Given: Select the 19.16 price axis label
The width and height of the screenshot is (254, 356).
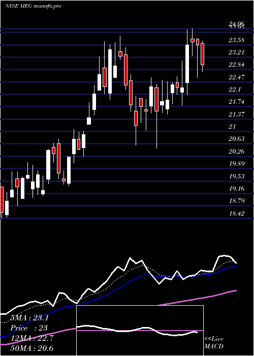Looking at the screenshot, I should (x=236, y=188).
